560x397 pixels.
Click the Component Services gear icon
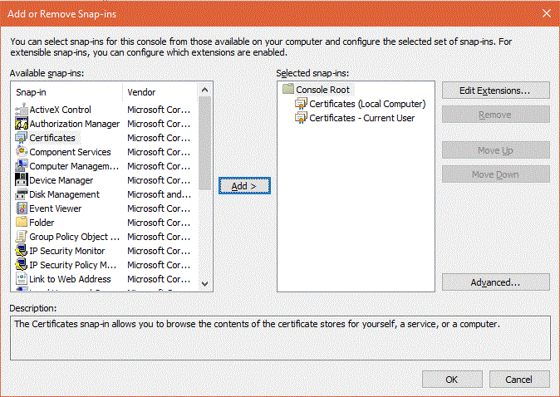22,152
